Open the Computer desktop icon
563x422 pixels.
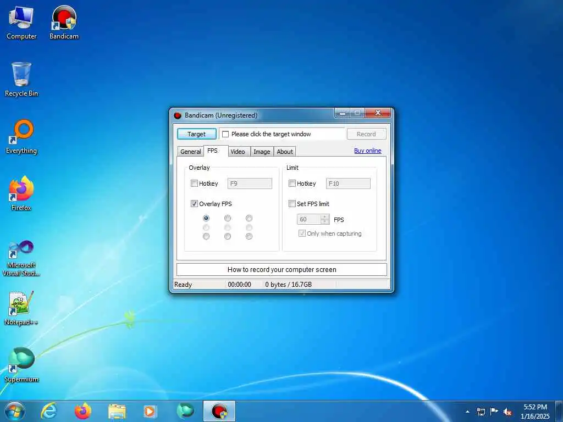click(x=21, y=23)
